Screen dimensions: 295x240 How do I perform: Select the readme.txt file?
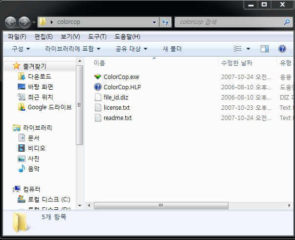117,118
